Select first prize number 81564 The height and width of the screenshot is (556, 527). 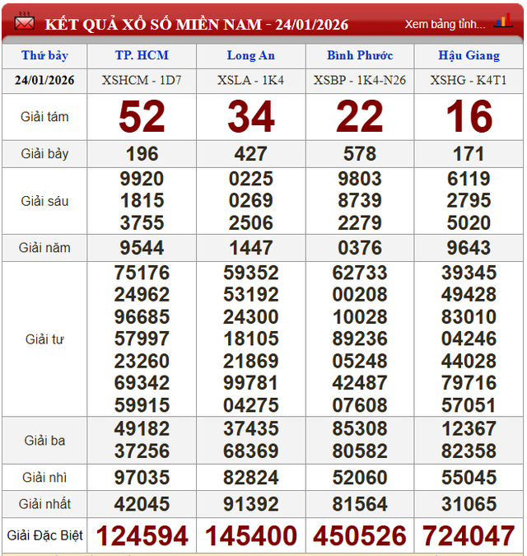click(360, 504)
